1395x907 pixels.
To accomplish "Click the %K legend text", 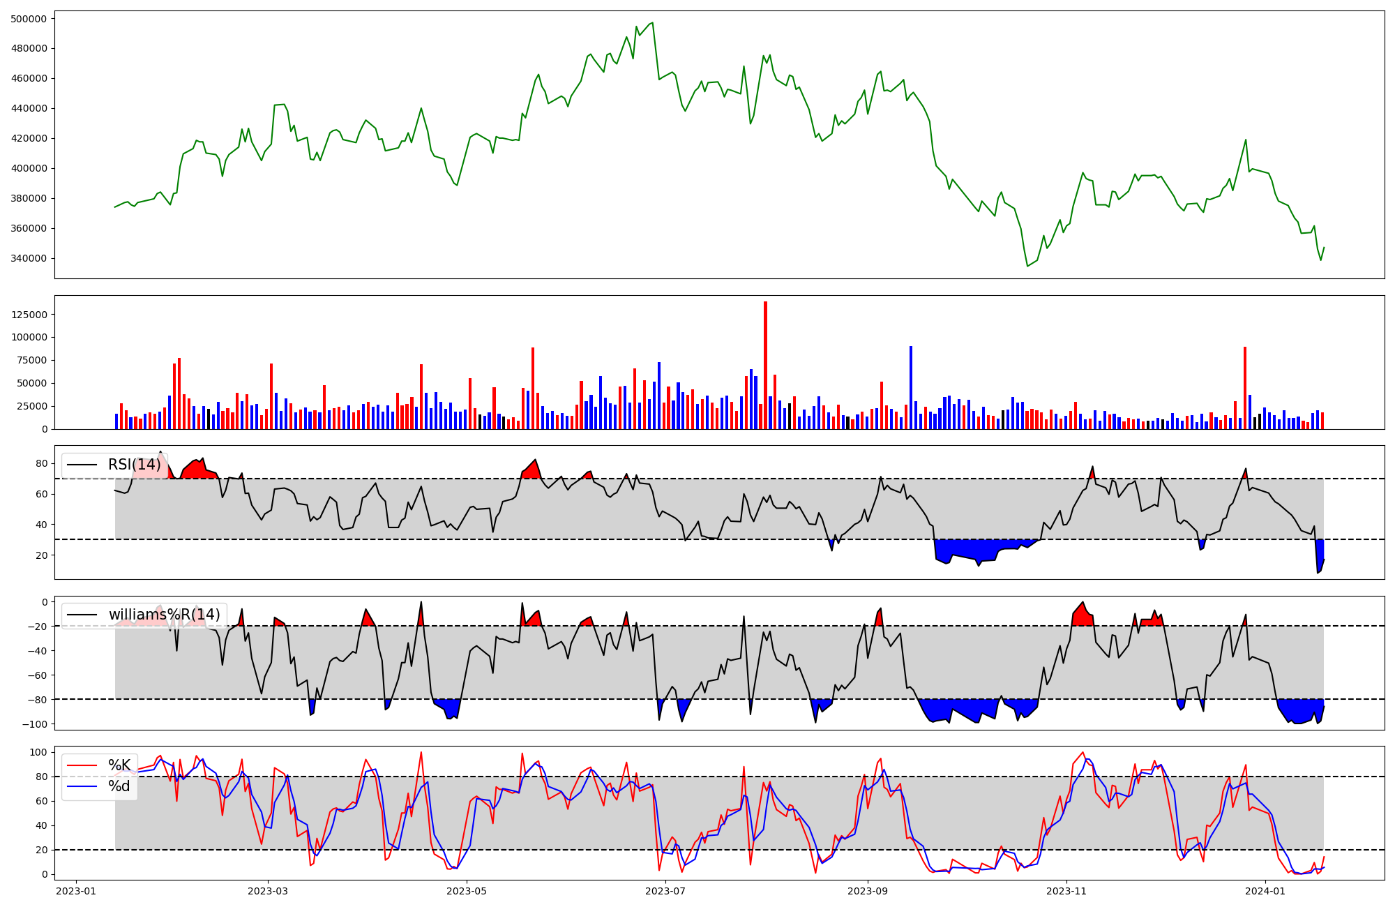I will click(119, 765).
